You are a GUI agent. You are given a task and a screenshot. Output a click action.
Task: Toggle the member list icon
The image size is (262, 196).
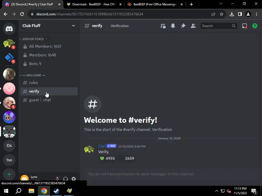coord(193,26)
